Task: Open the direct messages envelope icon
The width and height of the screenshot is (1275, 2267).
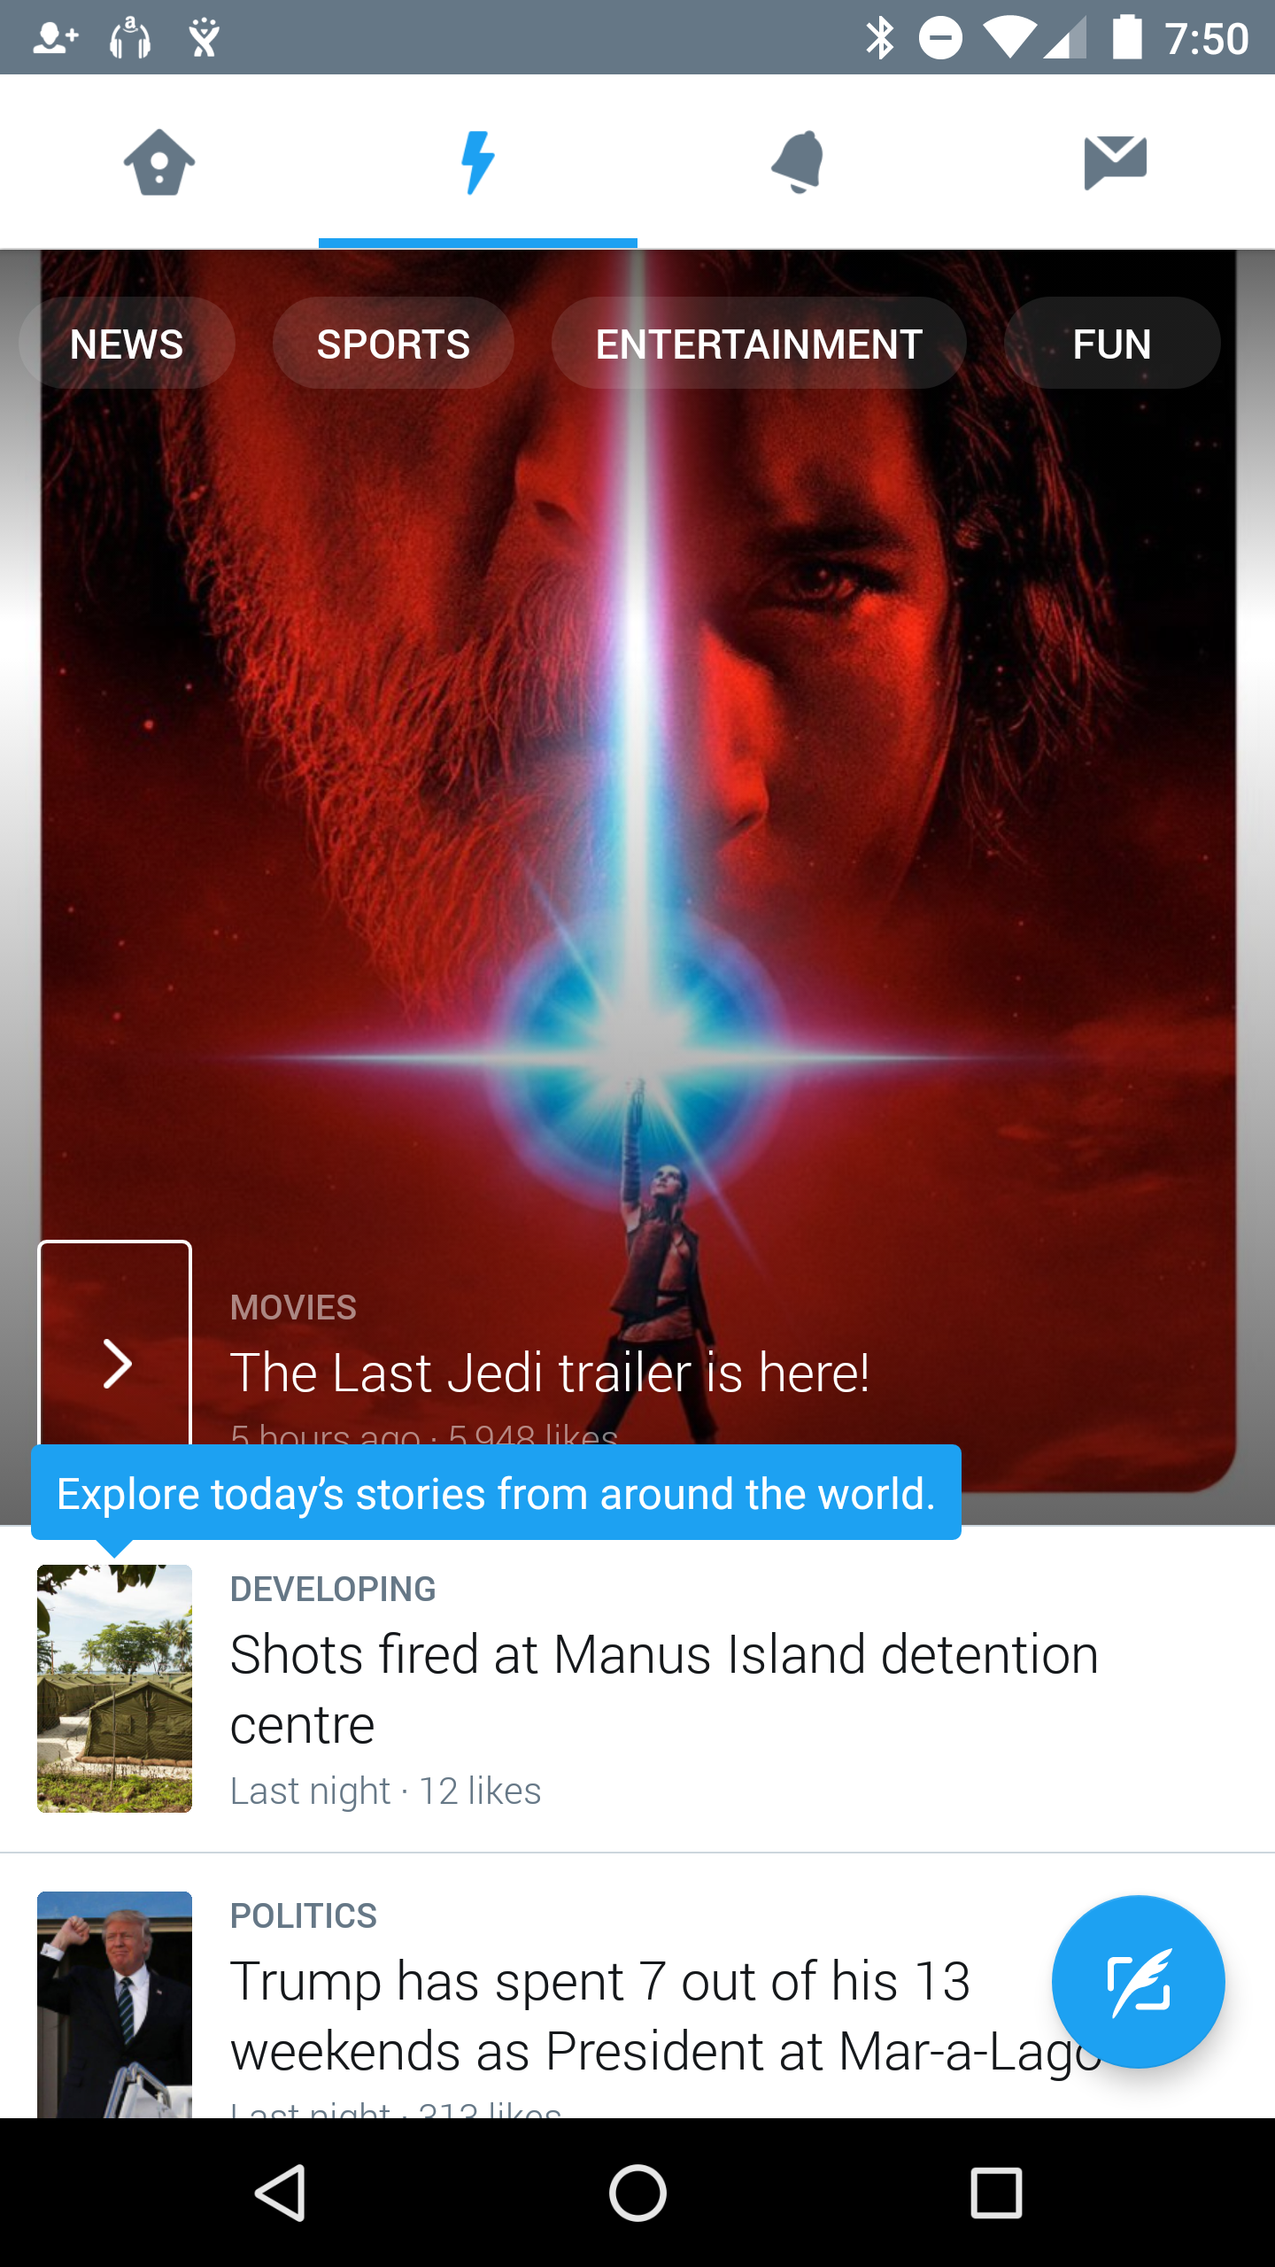Action: coord(1116,162)
